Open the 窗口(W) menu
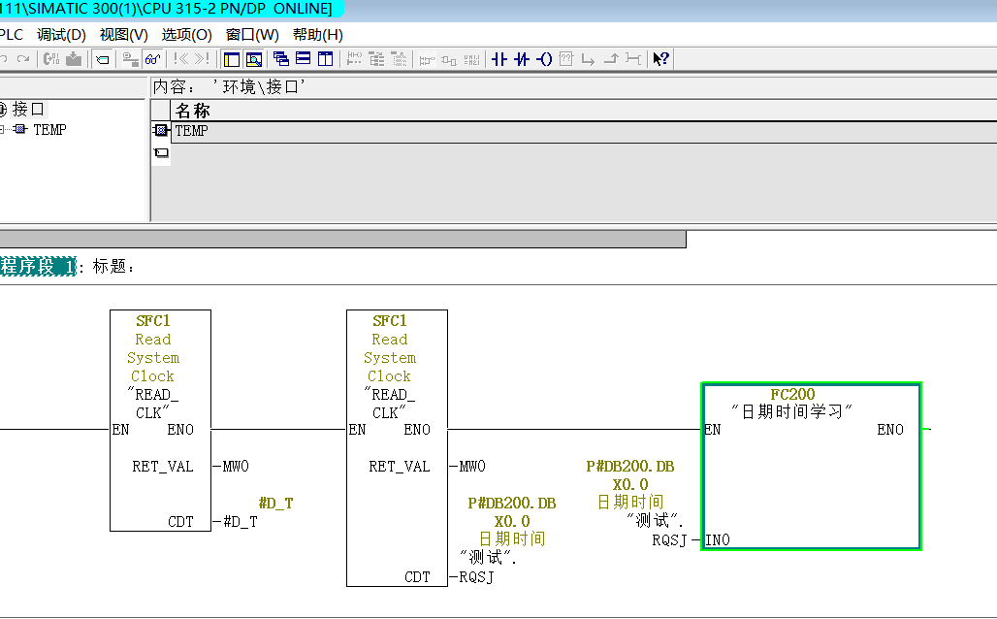The image size is (997, 619). pos(252,35)
